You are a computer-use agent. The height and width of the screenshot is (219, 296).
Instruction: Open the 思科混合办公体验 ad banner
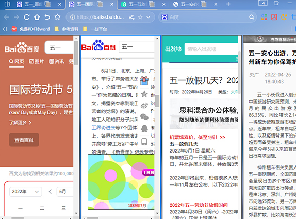point(204,114)
